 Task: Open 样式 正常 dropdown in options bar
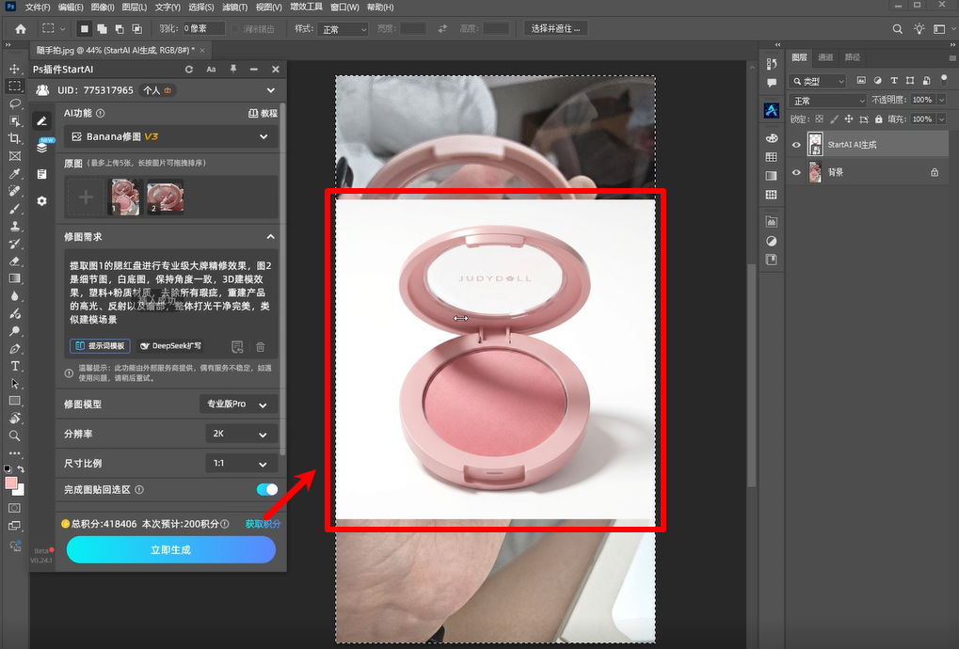[x=343, y=29]
